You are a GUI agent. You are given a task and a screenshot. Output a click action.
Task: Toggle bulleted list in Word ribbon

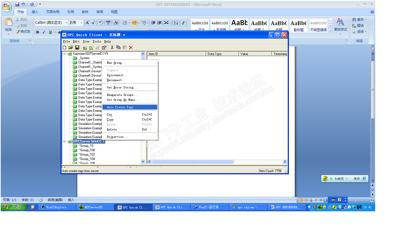coord(125,23)
